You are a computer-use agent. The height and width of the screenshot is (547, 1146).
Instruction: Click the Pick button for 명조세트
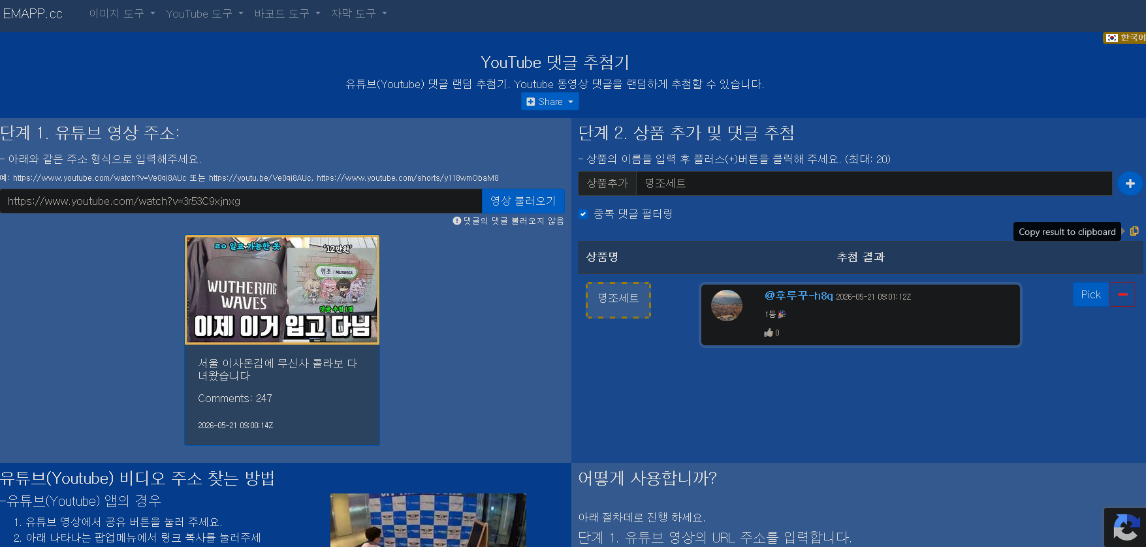coord(1090,294)
